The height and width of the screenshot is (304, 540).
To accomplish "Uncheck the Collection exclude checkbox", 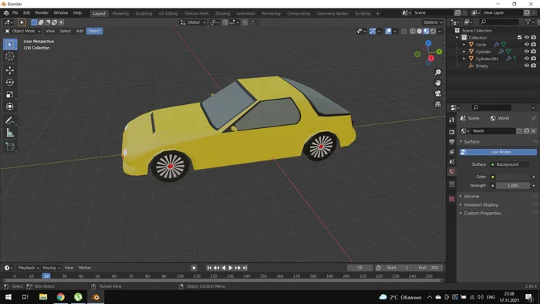I will pos(519,38).
